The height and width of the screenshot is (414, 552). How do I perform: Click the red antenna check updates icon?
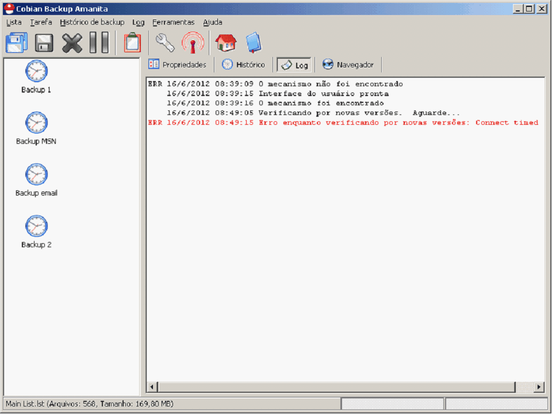tap(193, 43)
